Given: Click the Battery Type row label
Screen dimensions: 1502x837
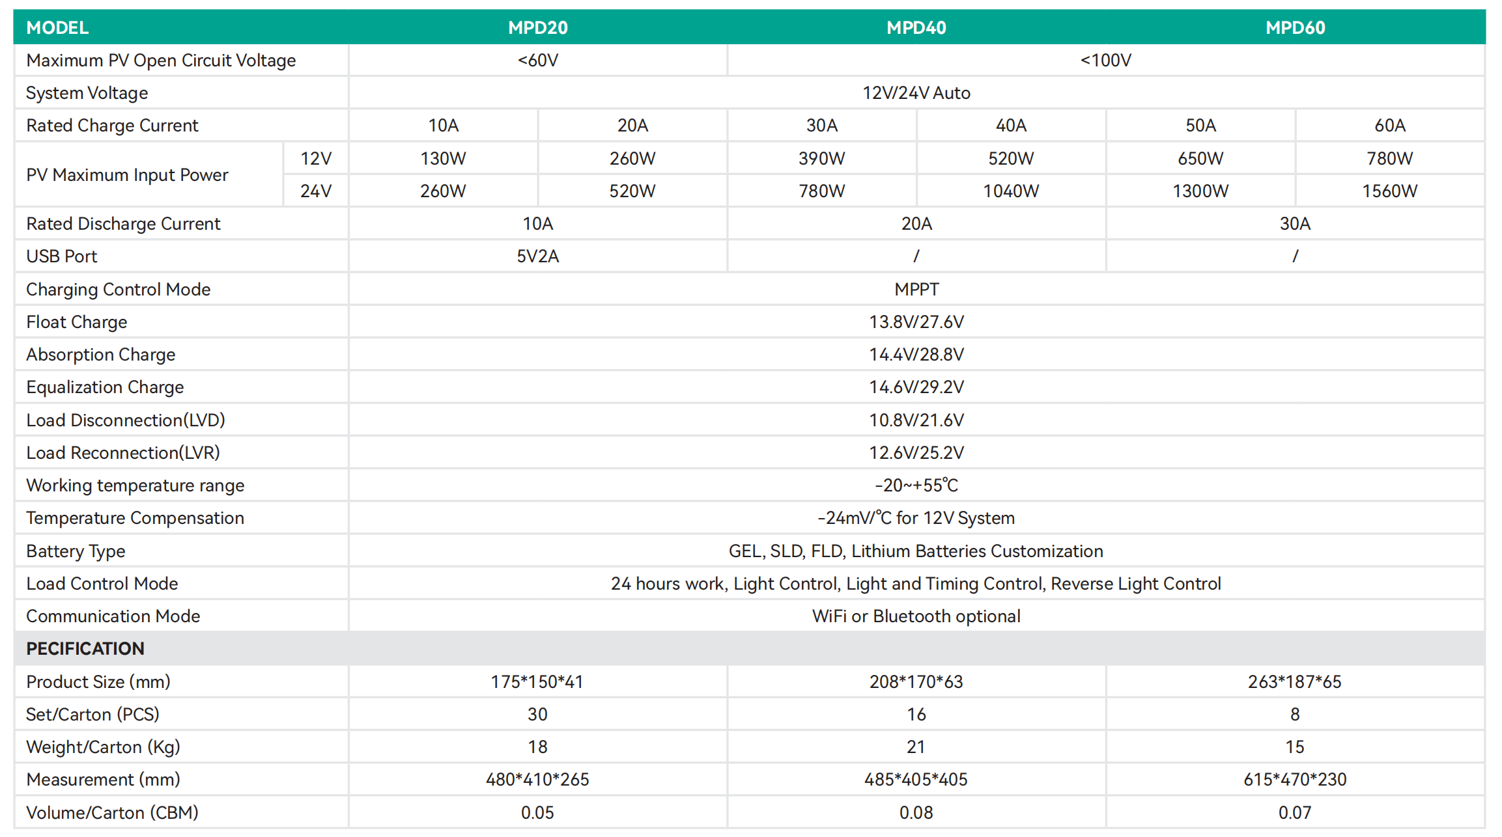Looking at the screenshot, I should point(76,551).
